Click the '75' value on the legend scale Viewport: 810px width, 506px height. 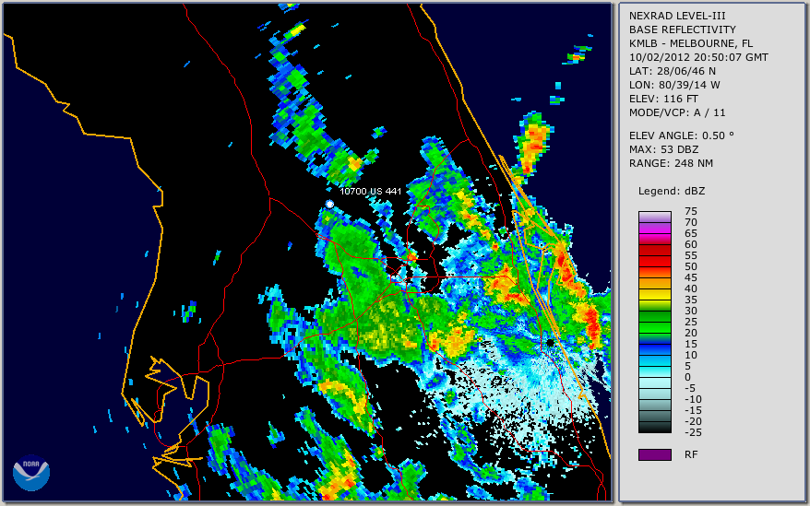[691, 211]
